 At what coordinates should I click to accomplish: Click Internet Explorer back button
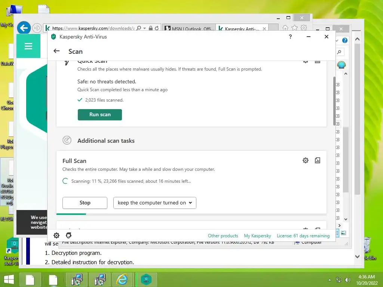(x=24, y=28)
